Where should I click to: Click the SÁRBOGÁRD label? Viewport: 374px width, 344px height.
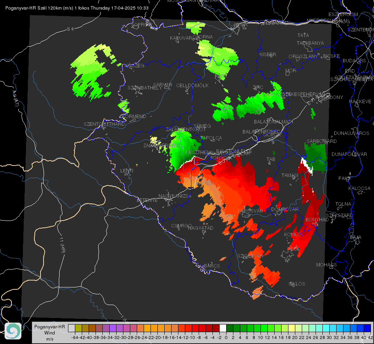click(x=322, y=141)
